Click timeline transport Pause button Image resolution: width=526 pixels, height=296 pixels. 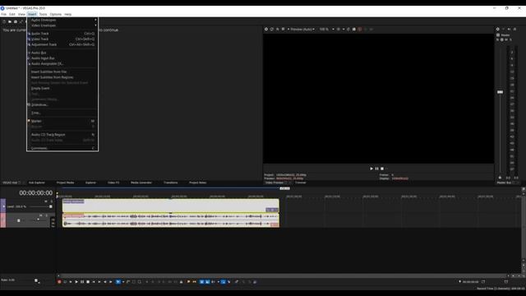click(x=82, y=282)
